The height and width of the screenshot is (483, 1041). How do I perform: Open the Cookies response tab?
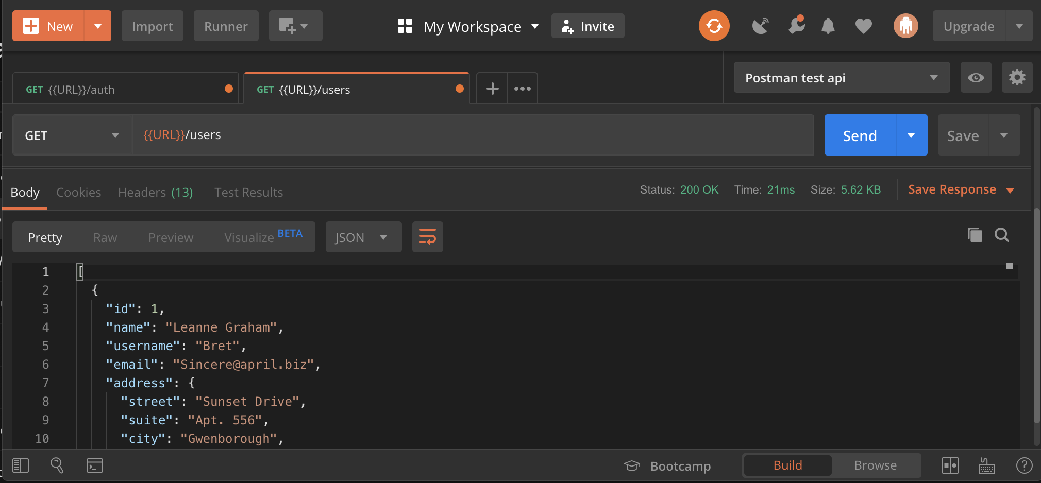coord(78,193)
